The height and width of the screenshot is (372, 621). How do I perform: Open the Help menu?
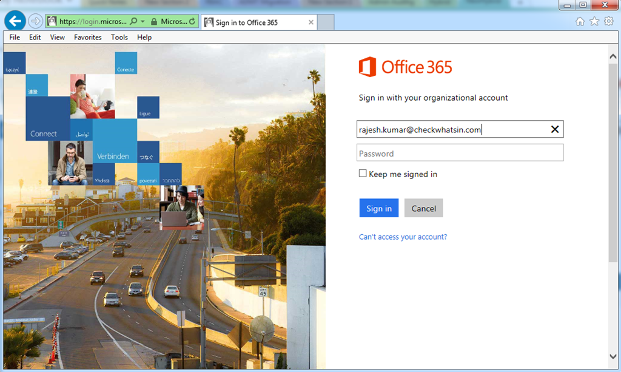pyautogui.click(x=144, y=37)
